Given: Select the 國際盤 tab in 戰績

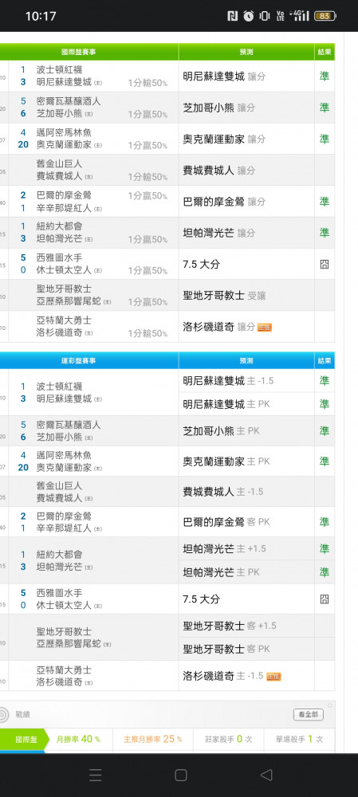Looking at the screenshot, I should point(23,739).
